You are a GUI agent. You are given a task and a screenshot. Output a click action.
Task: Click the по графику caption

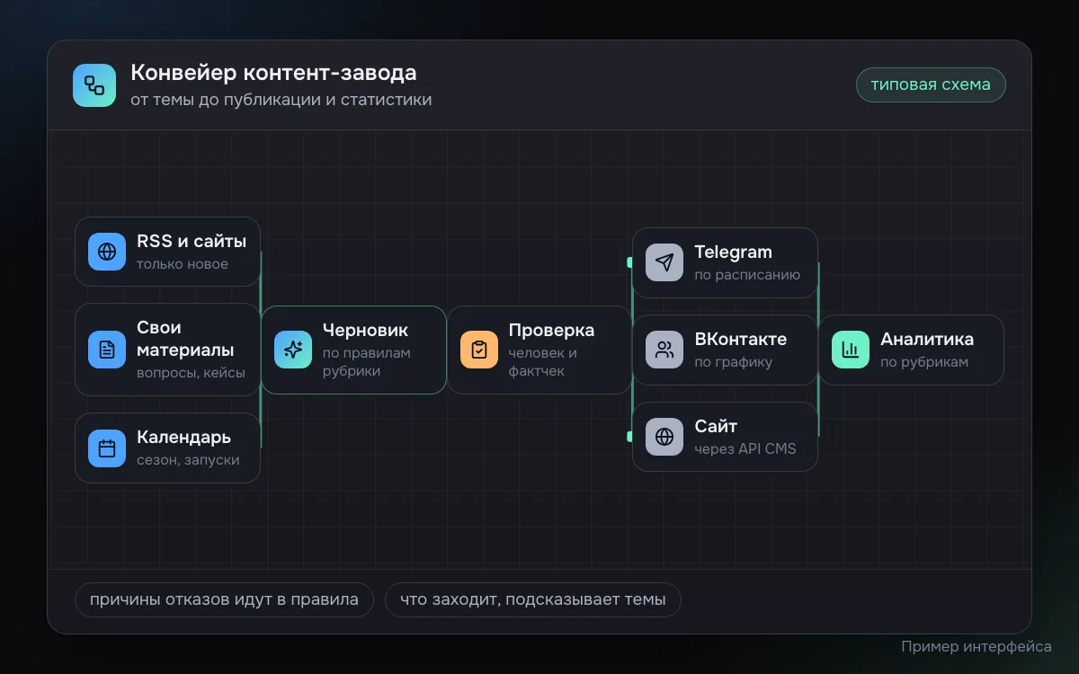(734, 362)
